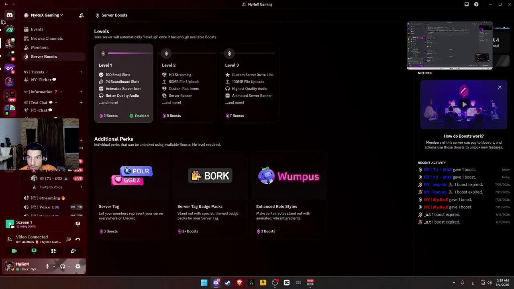Open the Voice Meeter taskbar icon
The image size is (514, 289).
(x=310, y=283)
